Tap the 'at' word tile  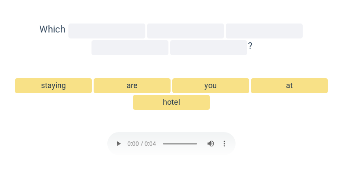[x=289, y=85]
